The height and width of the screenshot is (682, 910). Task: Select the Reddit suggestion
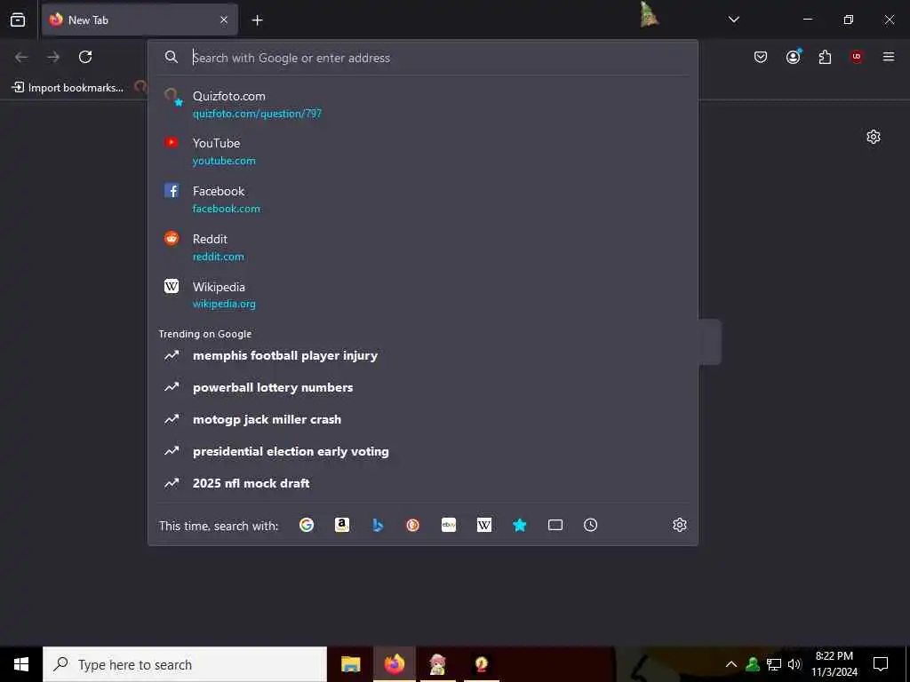423,247
